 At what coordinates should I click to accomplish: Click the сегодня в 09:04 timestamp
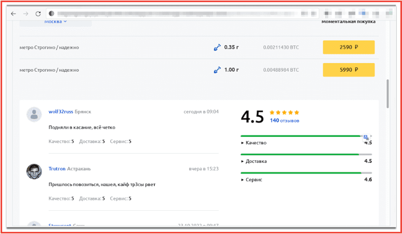201,112
